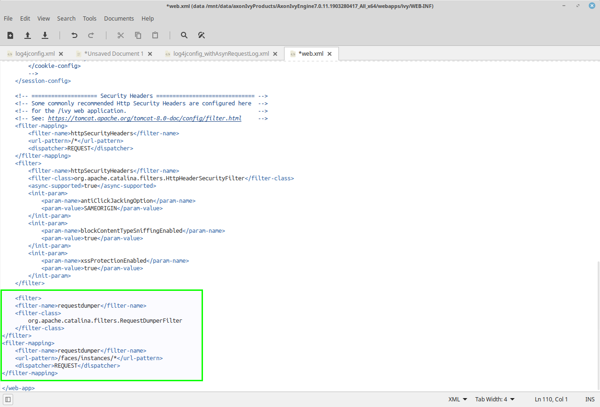Click the RequestDumperFilter class line
600x407 pixels.
pyautogui.click(x=105, y=321)
